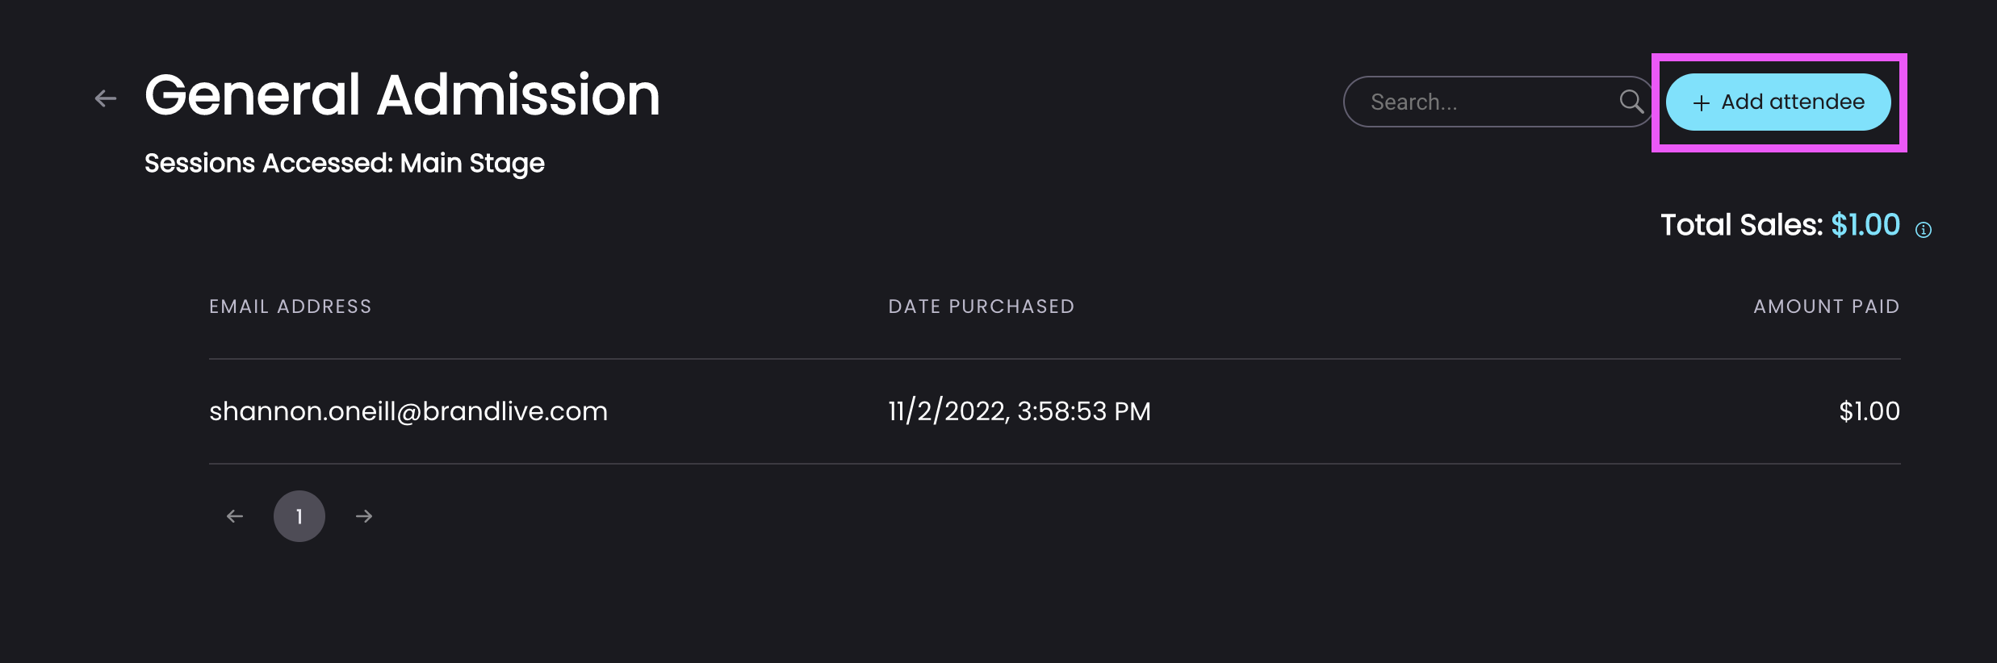Go back using the arrow beside General Admission
This screenshot has height=663, width=1997.
106,98
